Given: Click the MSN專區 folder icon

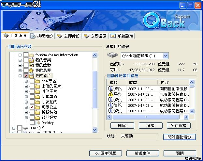Looking at the screenshot, I should click(x=37, y=81).
